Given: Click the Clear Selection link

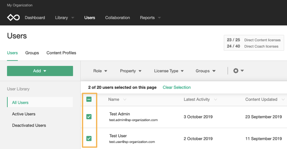Looking at the screenshot, I should 177,87.
